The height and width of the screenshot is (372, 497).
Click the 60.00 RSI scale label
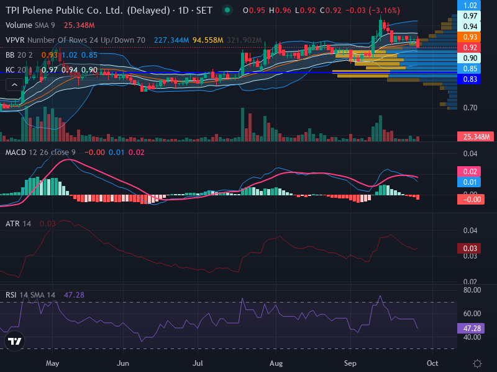[x=472, y=314]
